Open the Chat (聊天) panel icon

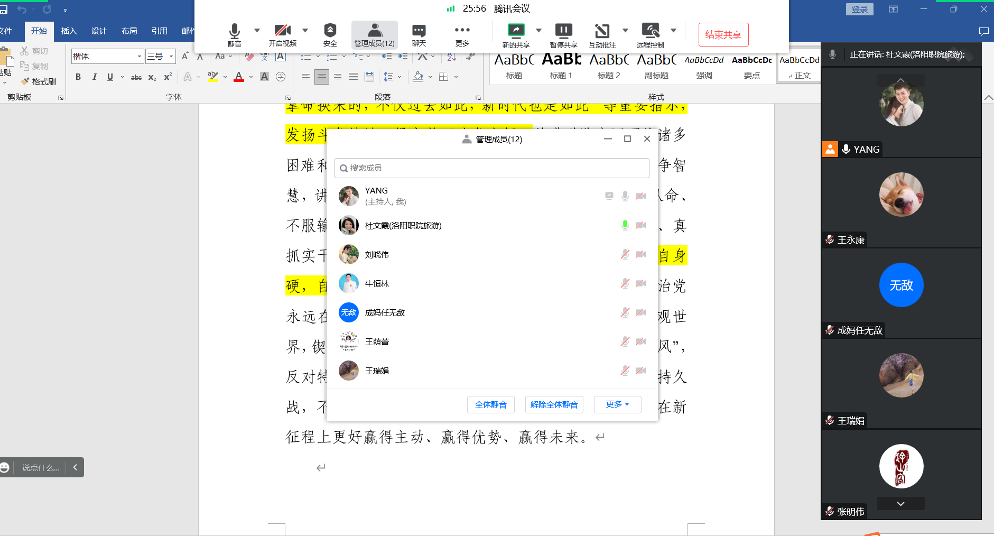419,31
